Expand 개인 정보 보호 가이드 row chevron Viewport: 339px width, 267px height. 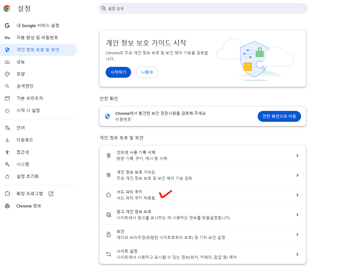pos(297,175)
